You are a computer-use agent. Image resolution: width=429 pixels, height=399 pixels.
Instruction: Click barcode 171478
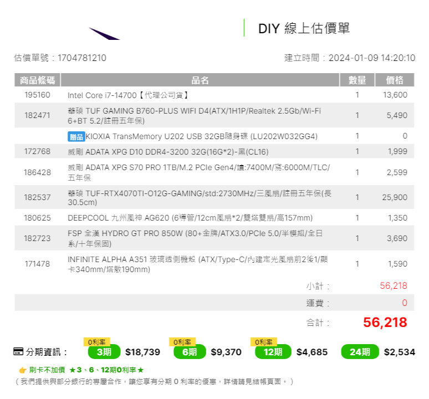[x=37, y=264]
